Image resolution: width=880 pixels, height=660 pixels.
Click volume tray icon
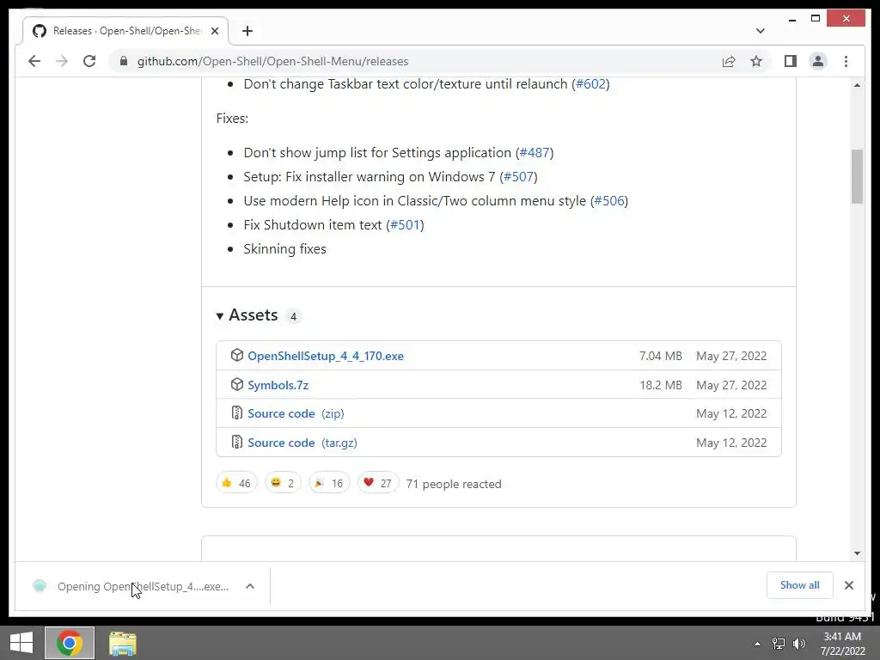798,644
